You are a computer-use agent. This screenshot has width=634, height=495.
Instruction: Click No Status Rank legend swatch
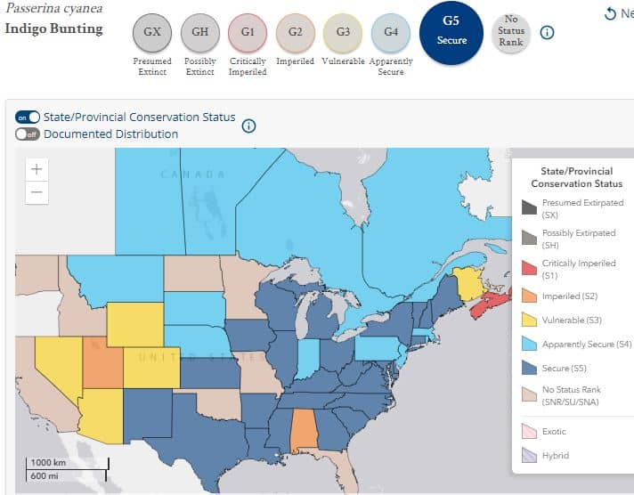[529, 394]
